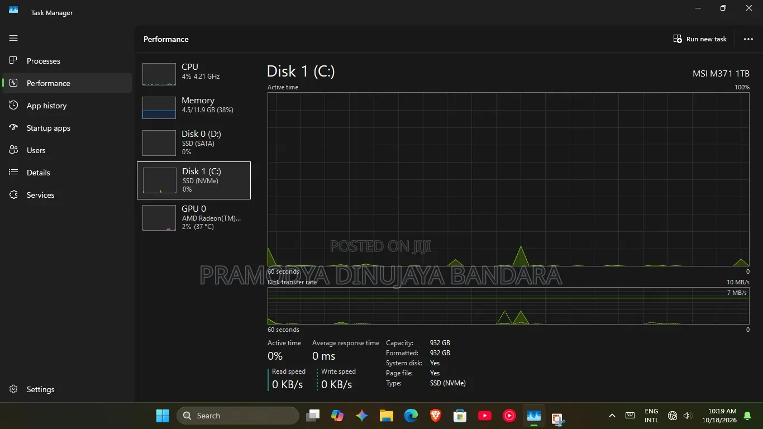This screenshot has width=763, height=429.
Task: Open Task Manager Settings
Action: pos(67,389)
